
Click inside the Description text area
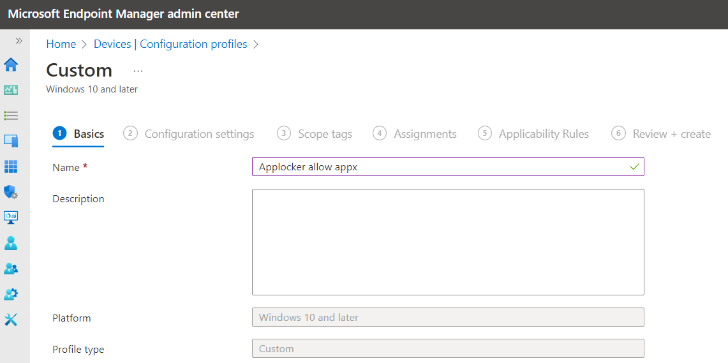pyautogui.click(x=448, y=242)
